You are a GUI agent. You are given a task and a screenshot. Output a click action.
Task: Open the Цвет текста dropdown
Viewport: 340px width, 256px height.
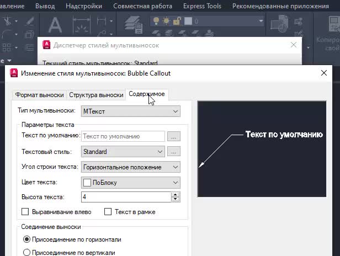(130, 183)
